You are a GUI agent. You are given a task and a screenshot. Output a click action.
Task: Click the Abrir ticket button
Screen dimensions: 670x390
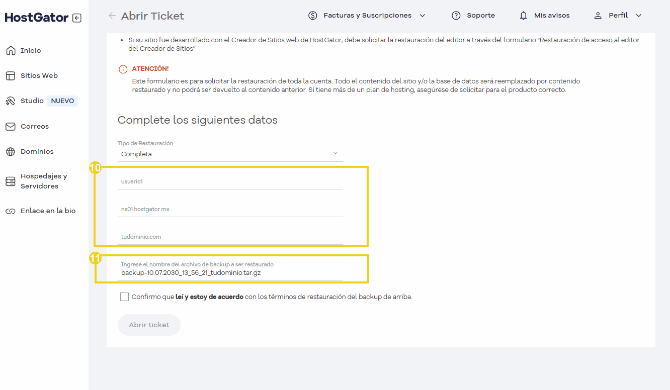(149, 325)
